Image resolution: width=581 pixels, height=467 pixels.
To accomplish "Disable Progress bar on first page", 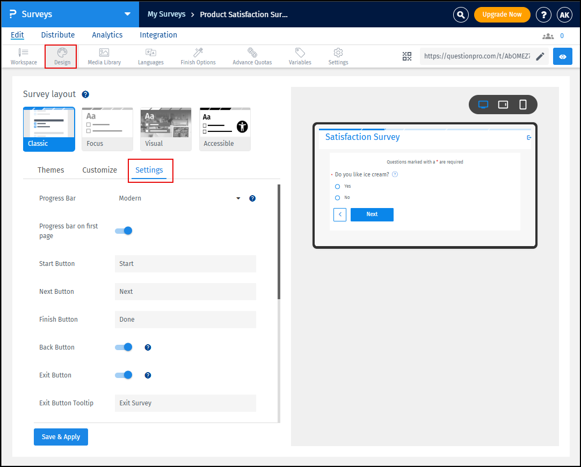I will pyautogui.click(x=124, y=231).
